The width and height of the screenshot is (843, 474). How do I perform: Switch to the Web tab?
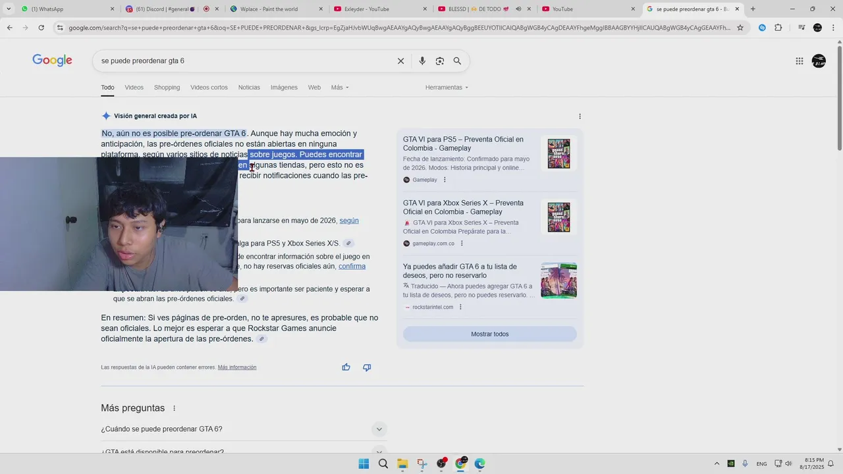[314, 88]
